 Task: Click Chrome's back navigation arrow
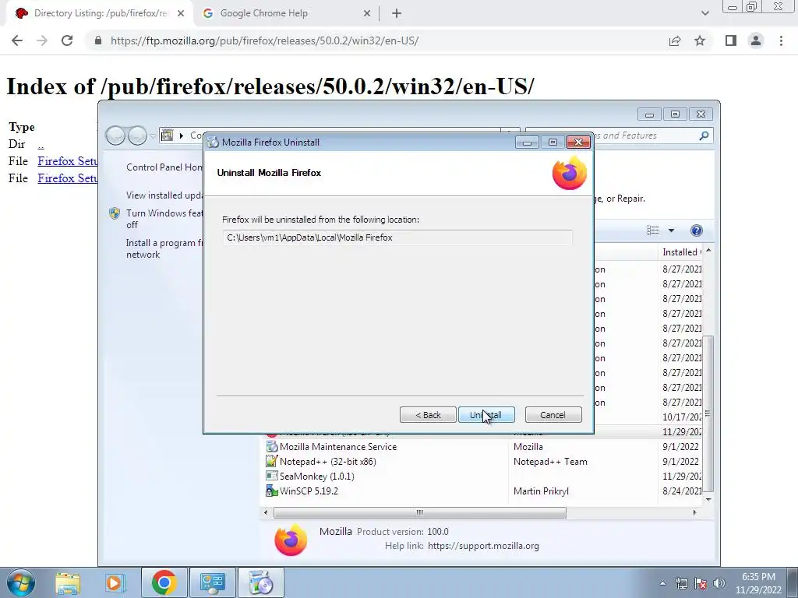[x=17, y=40]
